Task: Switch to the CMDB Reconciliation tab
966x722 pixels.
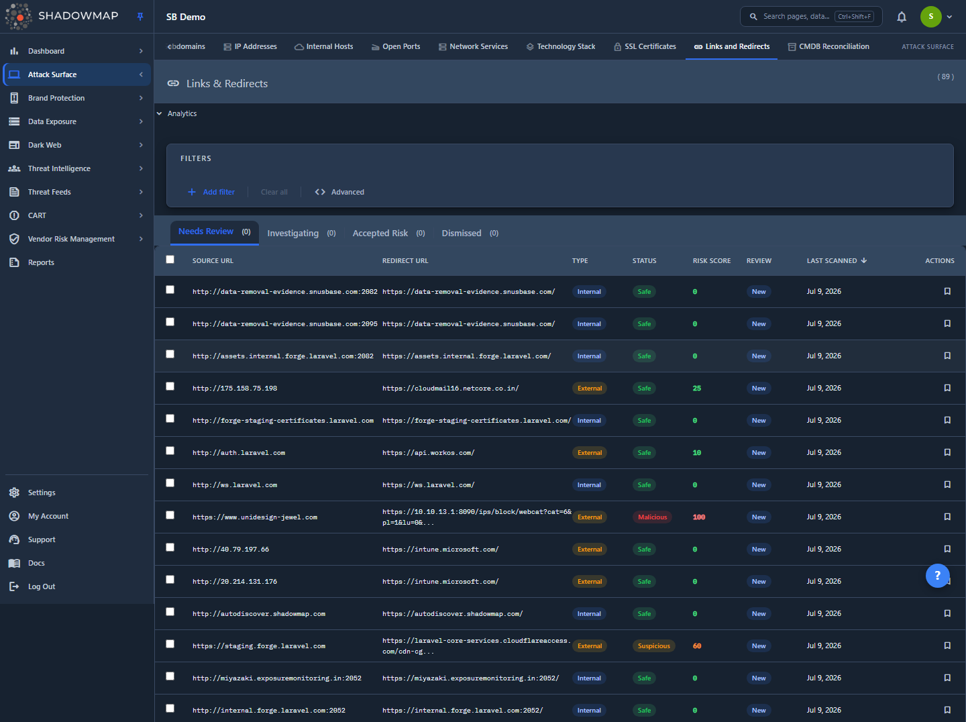Action: 828,46
